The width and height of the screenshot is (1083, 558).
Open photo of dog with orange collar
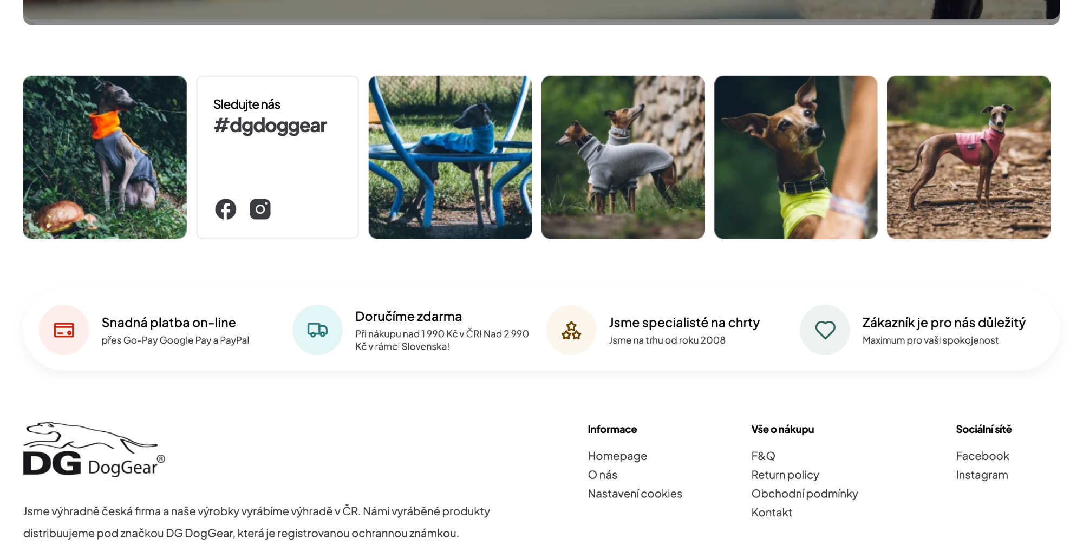click(105, 157)
